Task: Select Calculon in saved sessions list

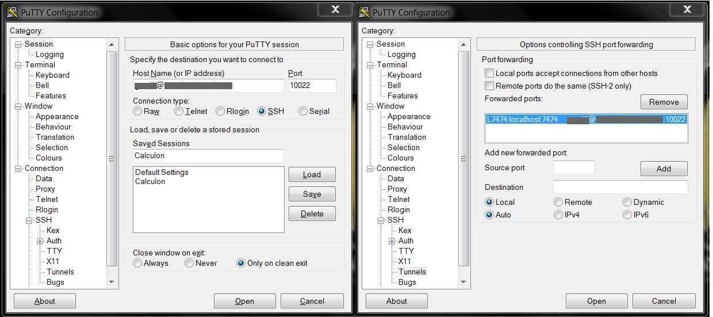Action: pos(150,182)
